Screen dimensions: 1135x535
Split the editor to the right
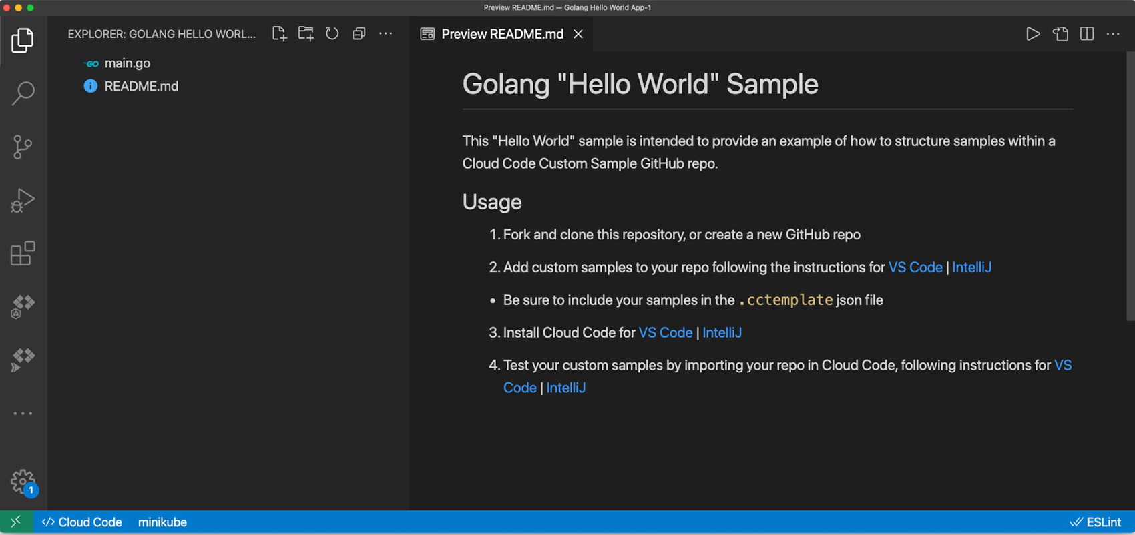pyautogui.click(x=1087, y=34)
